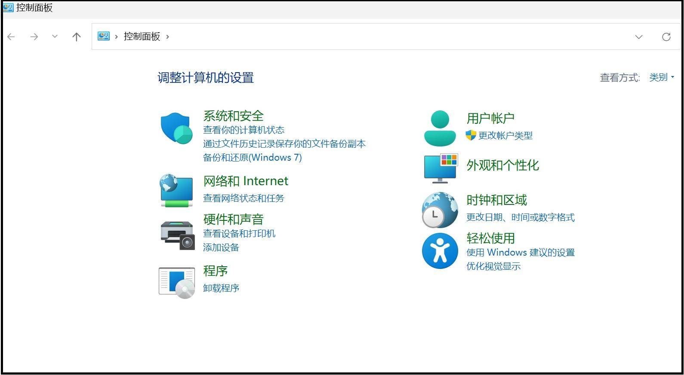
Task: Click the Forward arrow in navigation bar
Action: [x=34, y=37]
